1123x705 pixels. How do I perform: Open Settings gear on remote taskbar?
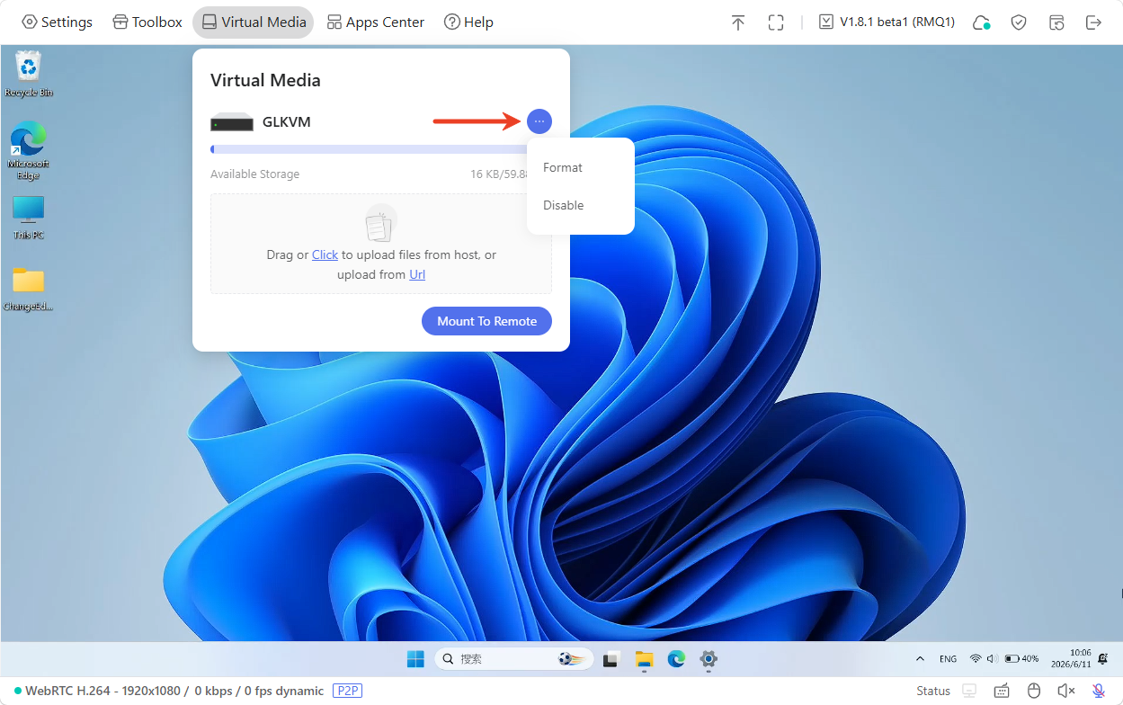click(709, 659)
